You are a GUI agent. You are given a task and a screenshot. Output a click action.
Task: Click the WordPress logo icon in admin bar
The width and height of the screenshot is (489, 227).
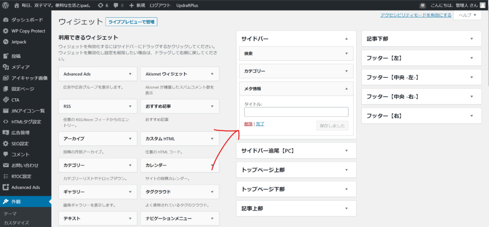pyautogui.click(x=6, y=5)
